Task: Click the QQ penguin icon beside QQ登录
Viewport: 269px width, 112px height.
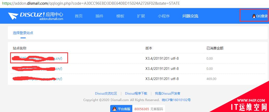Action: (254, 16)
